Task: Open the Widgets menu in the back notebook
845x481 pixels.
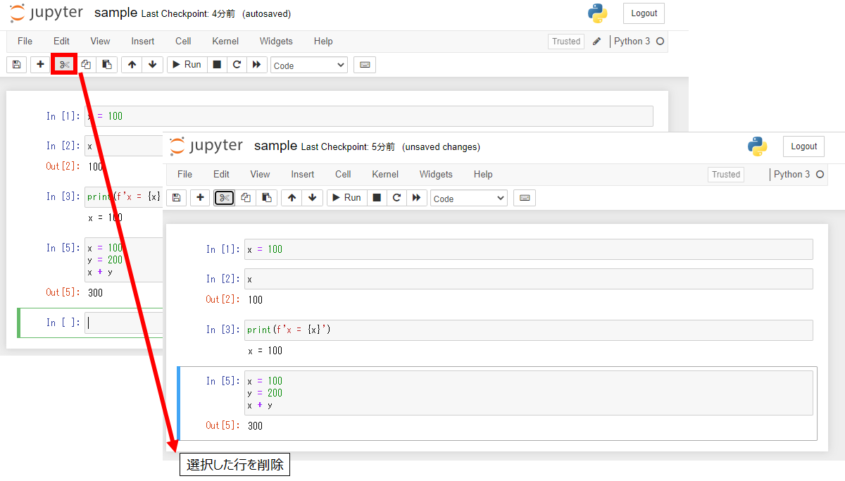Action: click(x=276, y=42)
